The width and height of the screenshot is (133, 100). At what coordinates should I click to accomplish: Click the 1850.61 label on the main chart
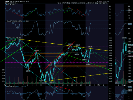88,64
